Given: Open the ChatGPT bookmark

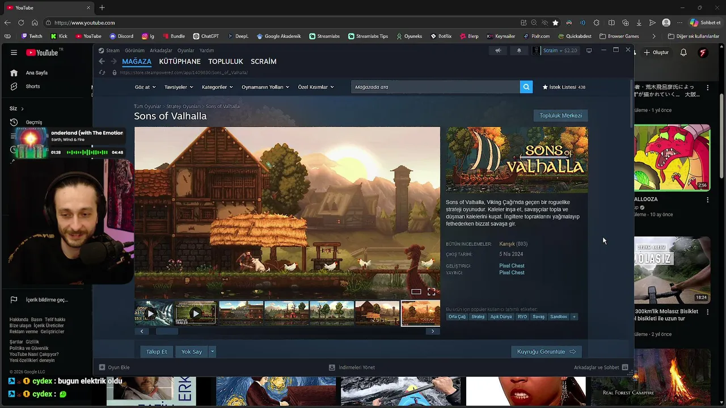Looking at the screenshot, I should [206, 36].
